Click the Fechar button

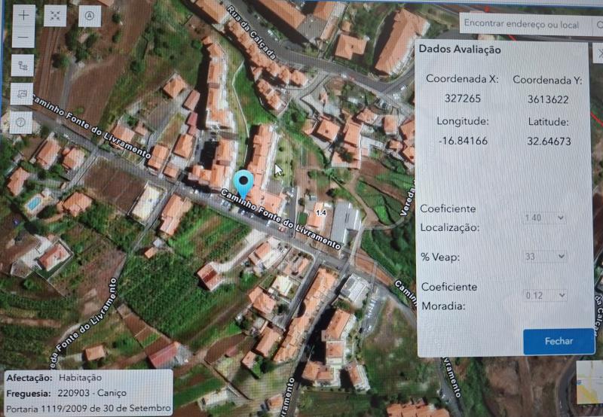coord(559,341)
